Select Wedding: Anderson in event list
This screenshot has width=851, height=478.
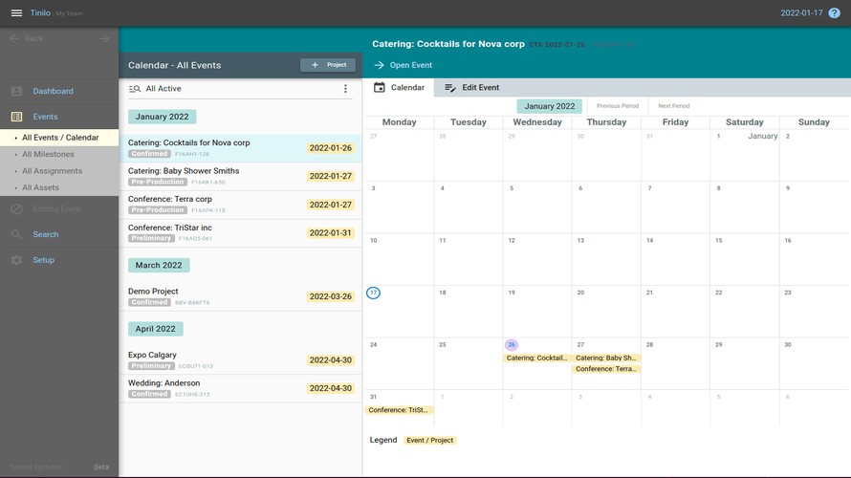point(240,388)
